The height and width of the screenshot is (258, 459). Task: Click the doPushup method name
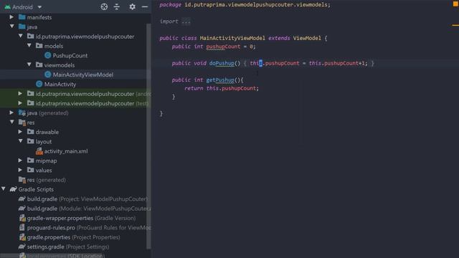(222, 63)
